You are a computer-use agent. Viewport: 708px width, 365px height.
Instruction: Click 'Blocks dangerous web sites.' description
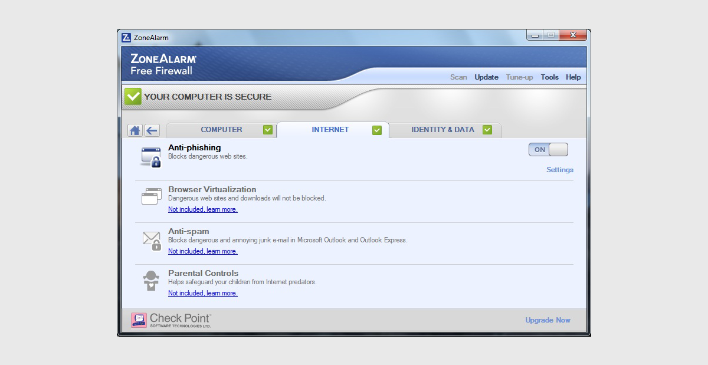pyautogui.click(x=208, y=157)
